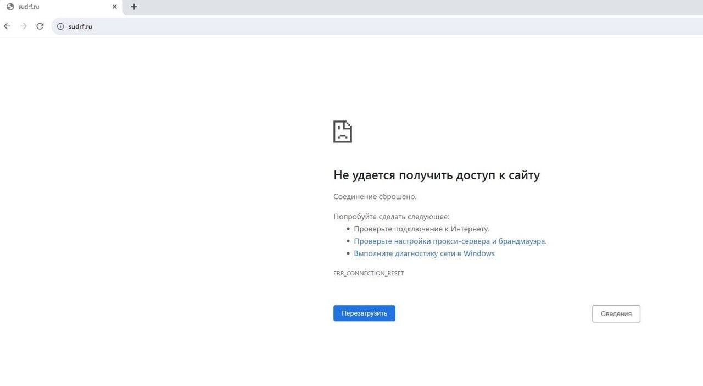Click the globe favicon on the tab
The height and width of the screenshot is (386, 703).
point(10,7)
